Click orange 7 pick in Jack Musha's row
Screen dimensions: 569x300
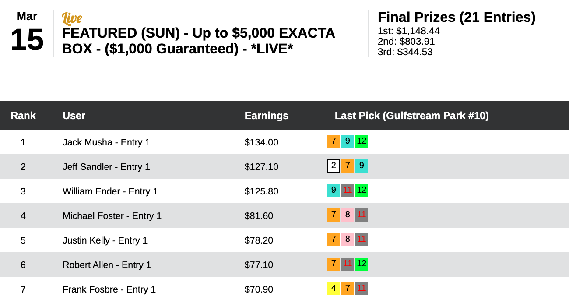[x=334, y=141]
